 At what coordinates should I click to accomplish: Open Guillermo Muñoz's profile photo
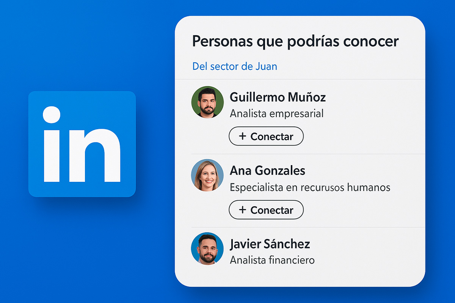point(207,102)
